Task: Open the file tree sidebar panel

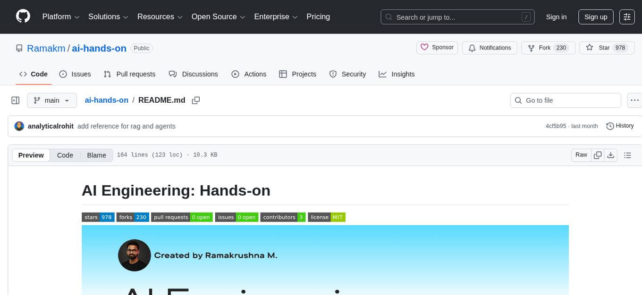Action: [16, 100]
